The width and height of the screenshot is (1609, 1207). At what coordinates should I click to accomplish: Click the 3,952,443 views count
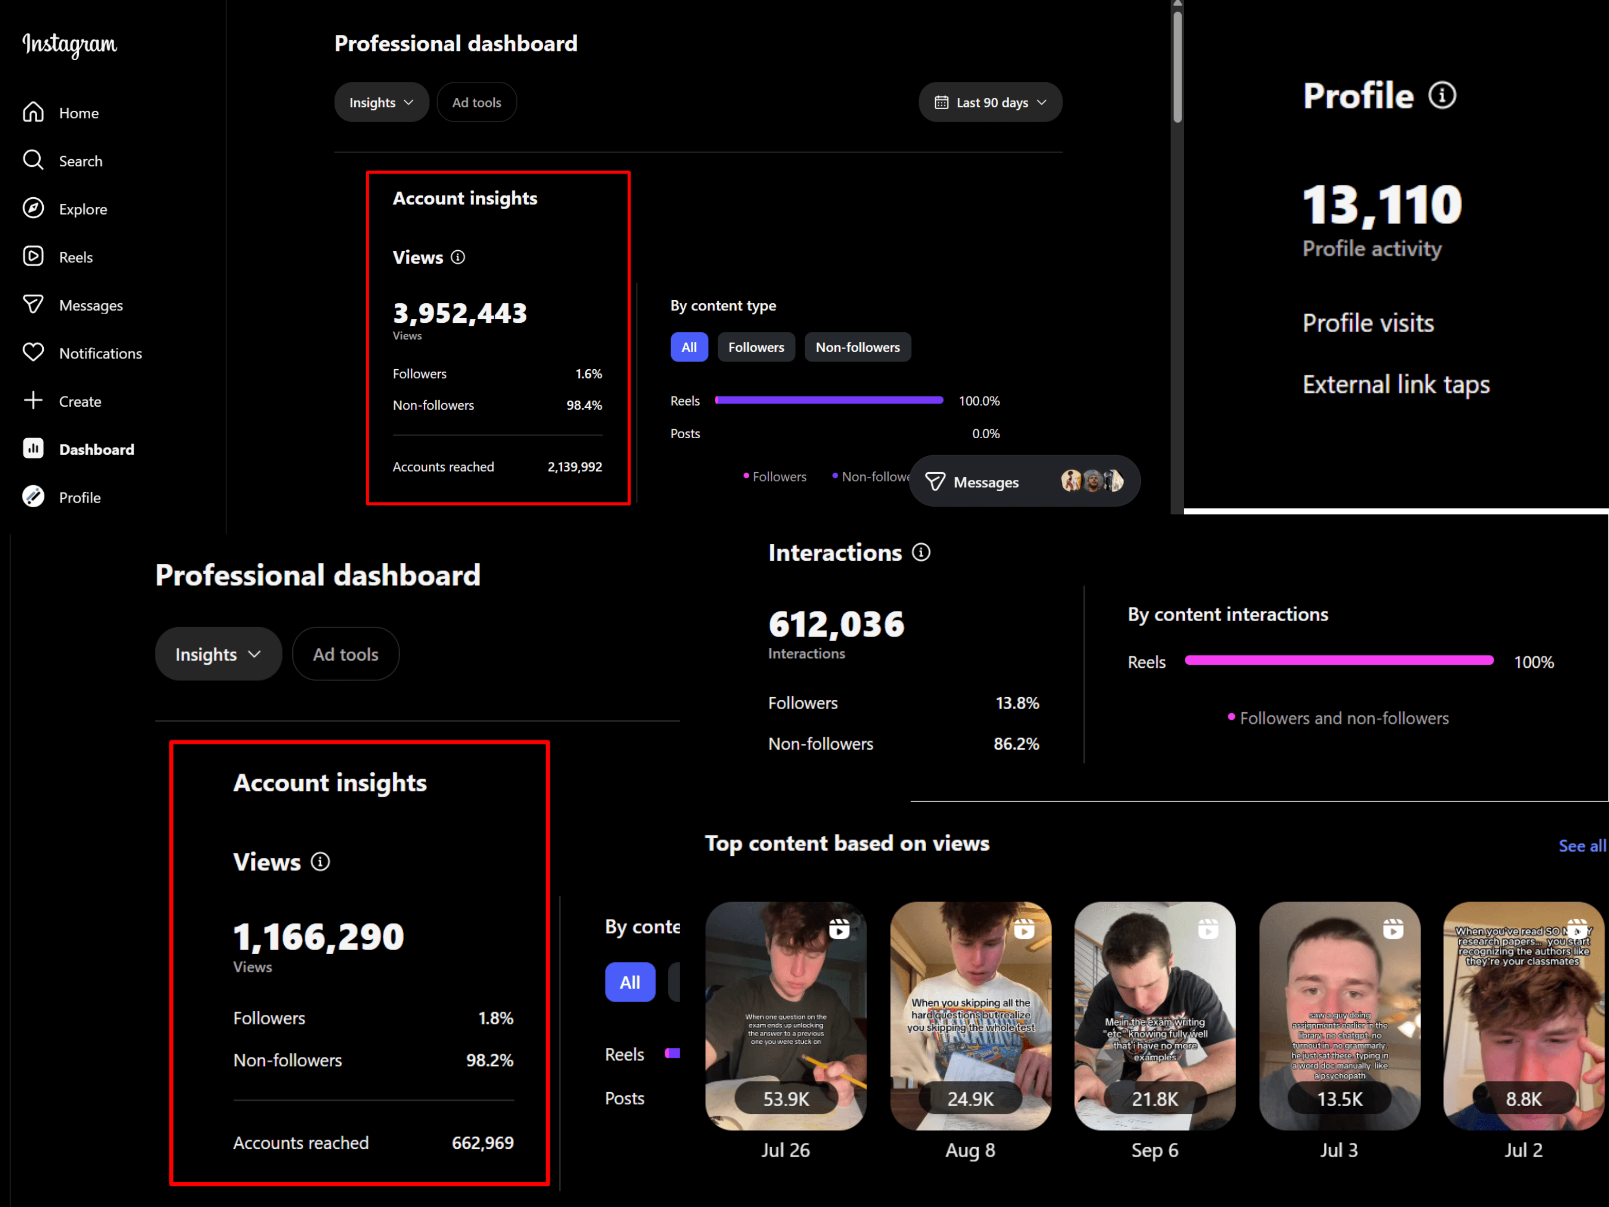pos(460,313)
